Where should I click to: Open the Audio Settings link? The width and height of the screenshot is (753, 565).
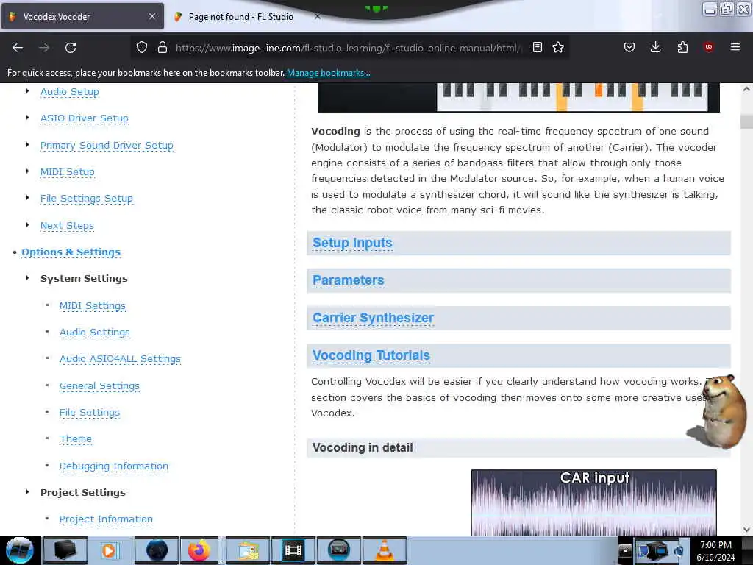95,332
